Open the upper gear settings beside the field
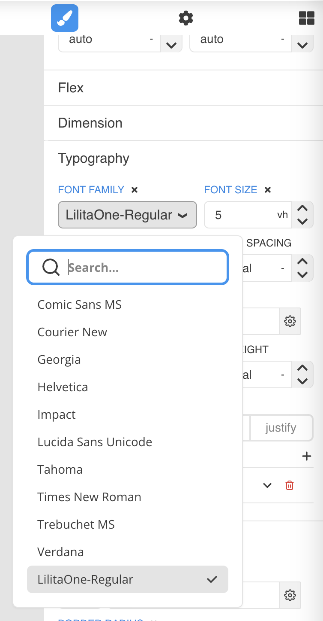Viewport: 323px width, 621px height. (x=290, y=321)
